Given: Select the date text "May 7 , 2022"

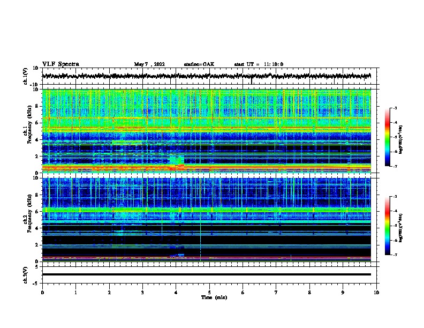Looking at the screenshot, I should (x=149, y=64).
